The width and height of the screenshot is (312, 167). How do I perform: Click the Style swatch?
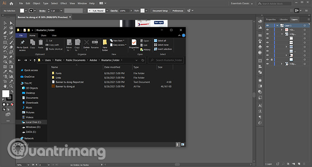click(x=143, y=11)
